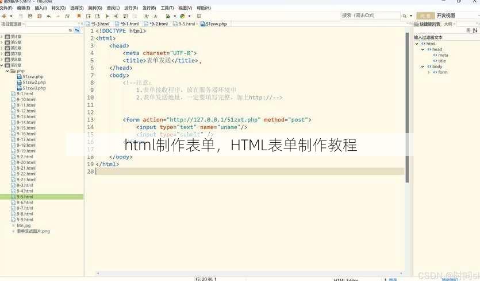Switch to the *5-3.html editor tab
The width and height of the screenshot is (480, 281).
[x=98, y=24]
